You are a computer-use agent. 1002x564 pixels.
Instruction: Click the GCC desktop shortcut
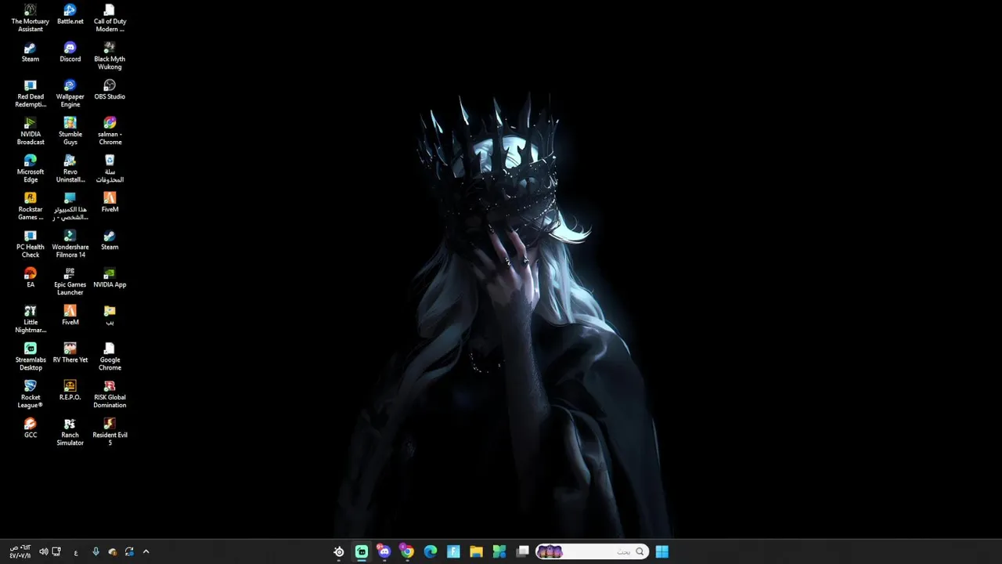31,428
